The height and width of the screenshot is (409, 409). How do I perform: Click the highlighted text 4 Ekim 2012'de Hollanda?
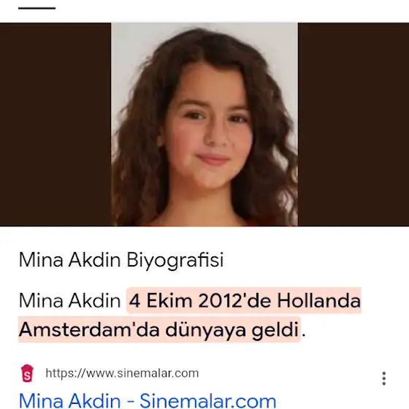(x=245, y=301)
